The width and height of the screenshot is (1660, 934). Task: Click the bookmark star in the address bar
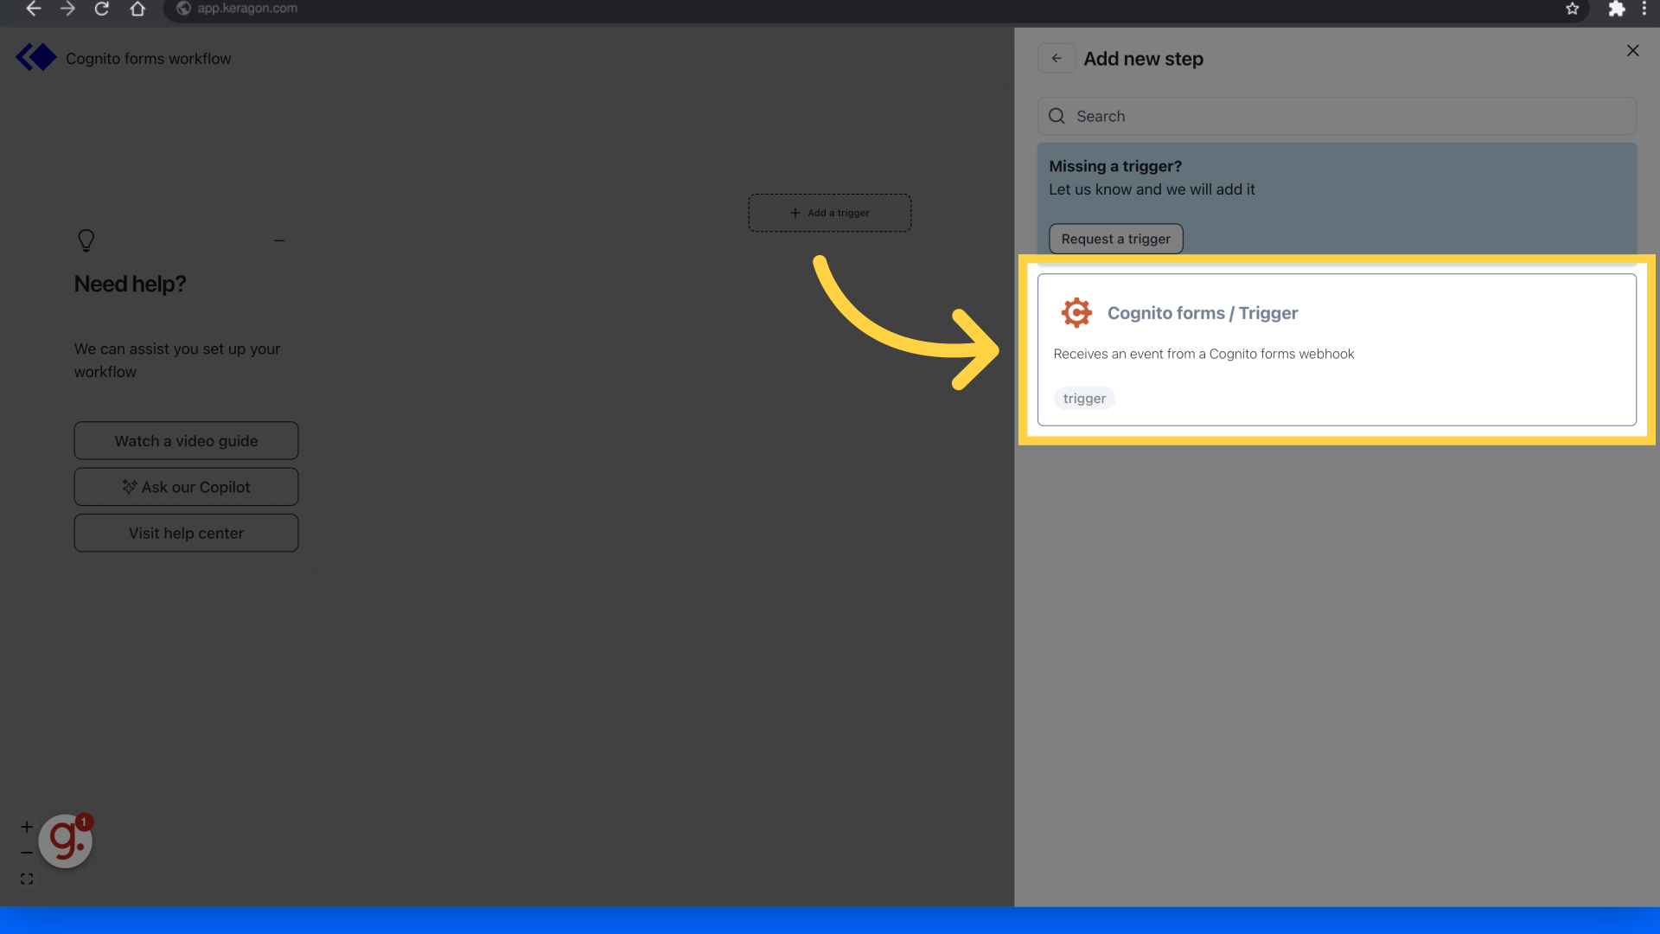(1573, 10)
